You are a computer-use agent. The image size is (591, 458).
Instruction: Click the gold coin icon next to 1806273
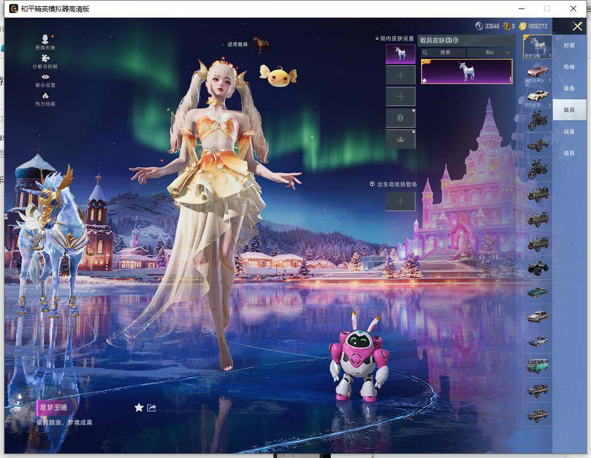[x=522, y=26]
